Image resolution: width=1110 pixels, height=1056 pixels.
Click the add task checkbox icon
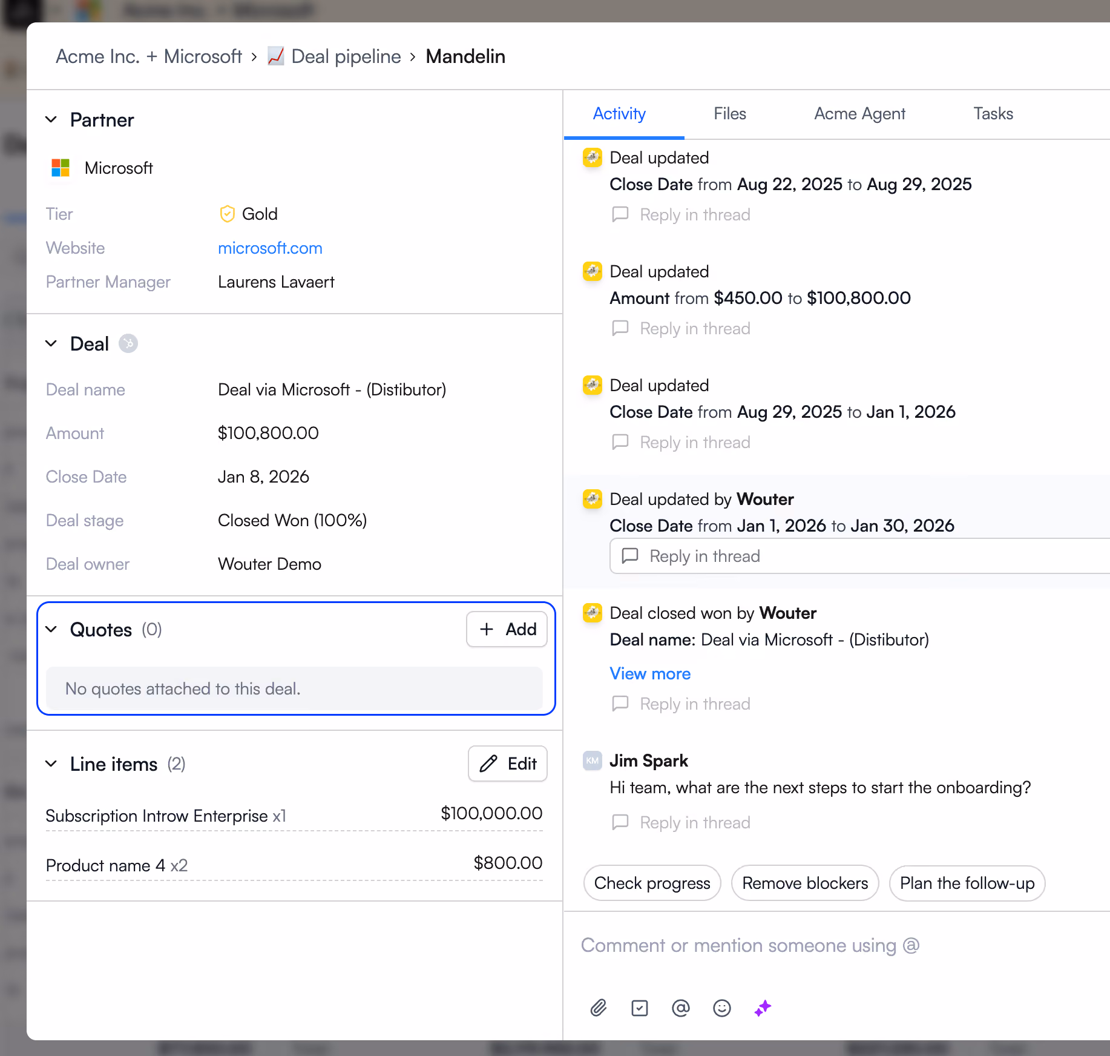coord(640,1008)
